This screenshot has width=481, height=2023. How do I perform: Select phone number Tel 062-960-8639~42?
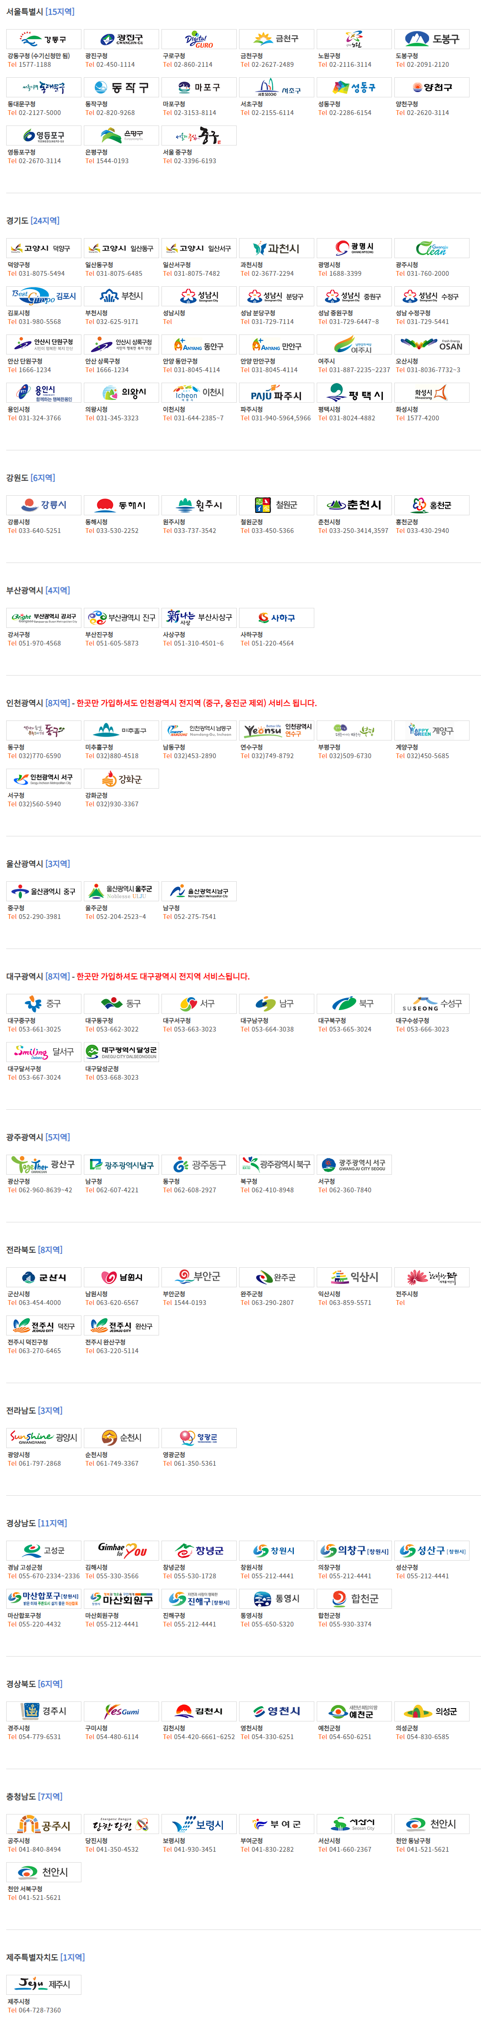(x=40, y=1190)
